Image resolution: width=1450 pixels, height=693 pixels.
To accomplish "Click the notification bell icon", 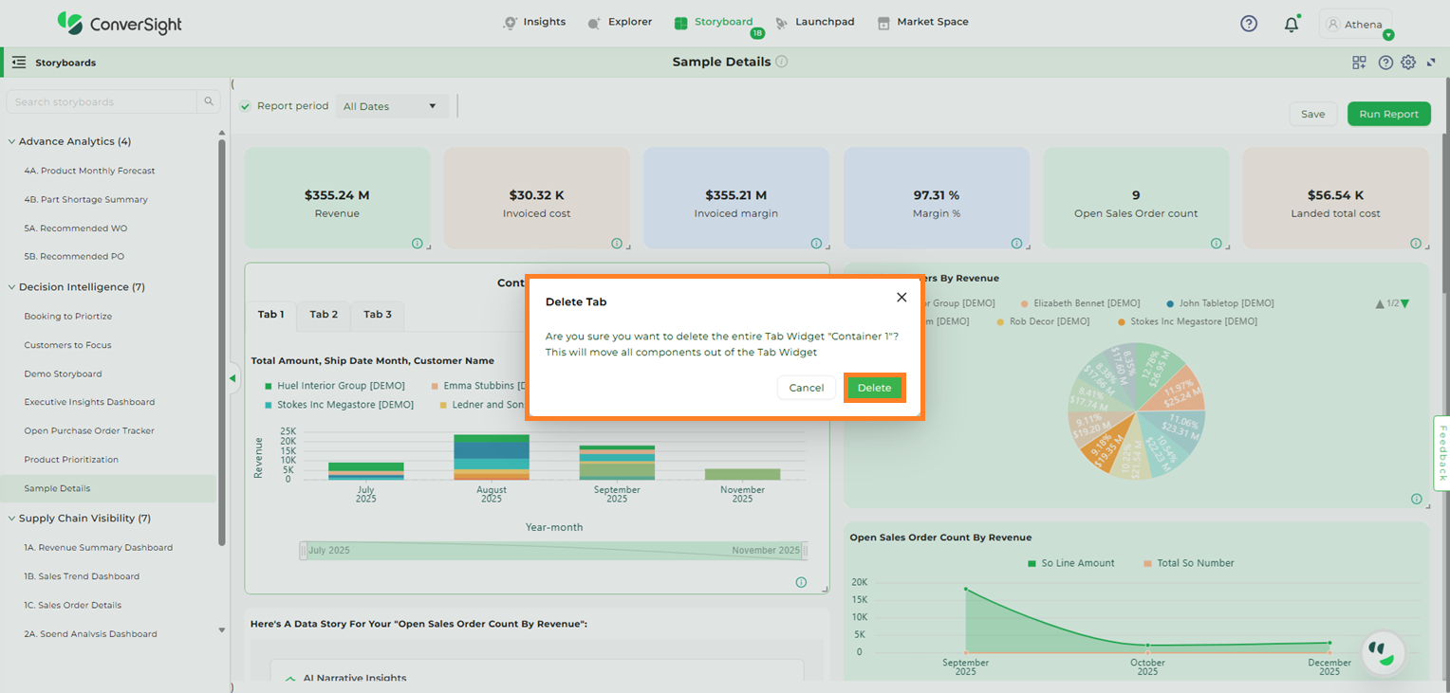I will pyautogui.click(x=1291, y=25).
